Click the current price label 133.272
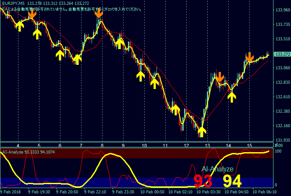The height and width of the screenshot is (196, 291). pos(281,54)
